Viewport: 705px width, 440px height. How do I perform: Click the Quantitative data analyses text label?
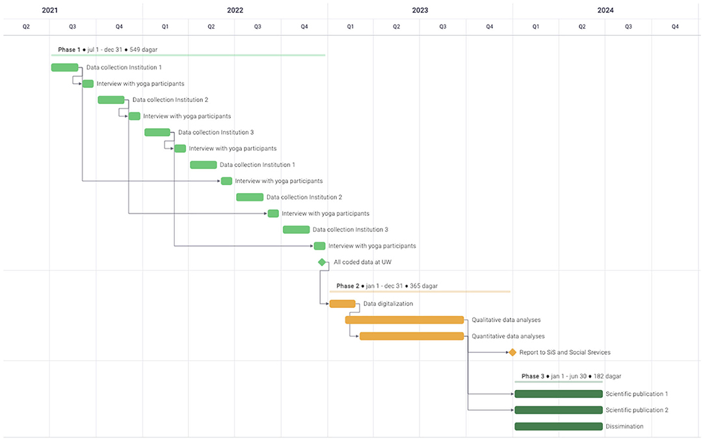click(x=508, y=336)
